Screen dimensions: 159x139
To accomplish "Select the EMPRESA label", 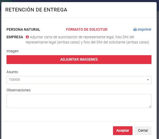I will tap(15, 37).
